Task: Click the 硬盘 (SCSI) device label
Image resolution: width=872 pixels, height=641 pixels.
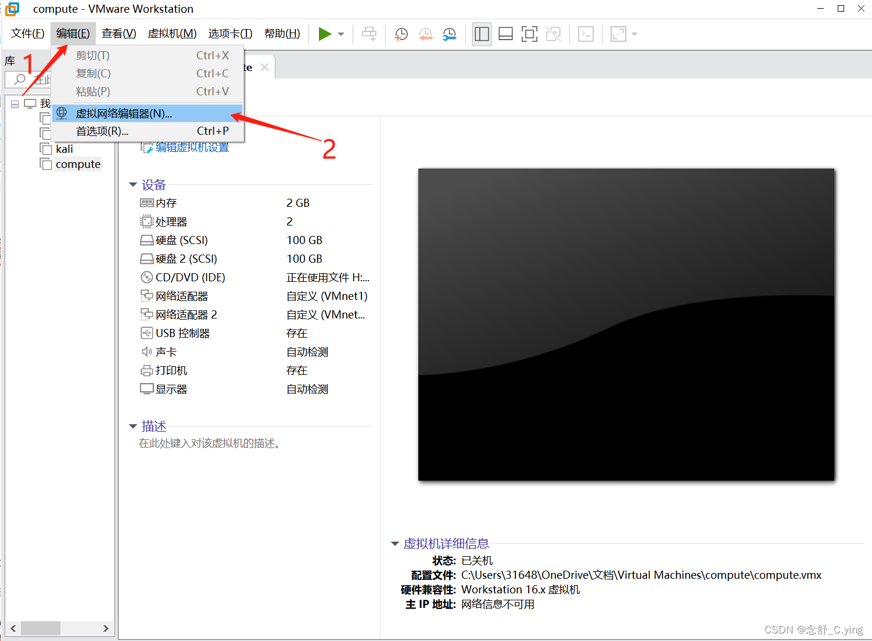Action: click(x=182, y=240)
